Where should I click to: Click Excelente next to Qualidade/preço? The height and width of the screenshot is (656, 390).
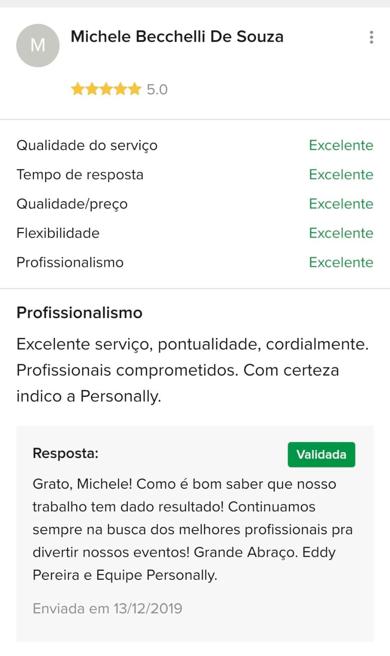tap(341, 204)
